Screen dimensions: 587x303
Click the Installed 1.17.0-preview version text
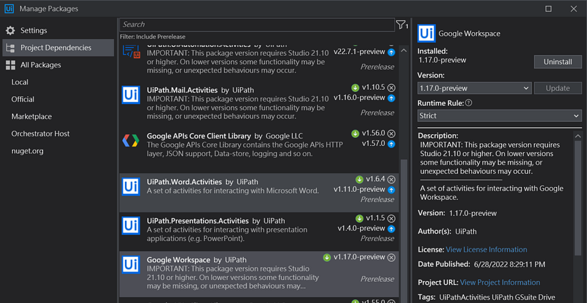(x=442, y=60)
